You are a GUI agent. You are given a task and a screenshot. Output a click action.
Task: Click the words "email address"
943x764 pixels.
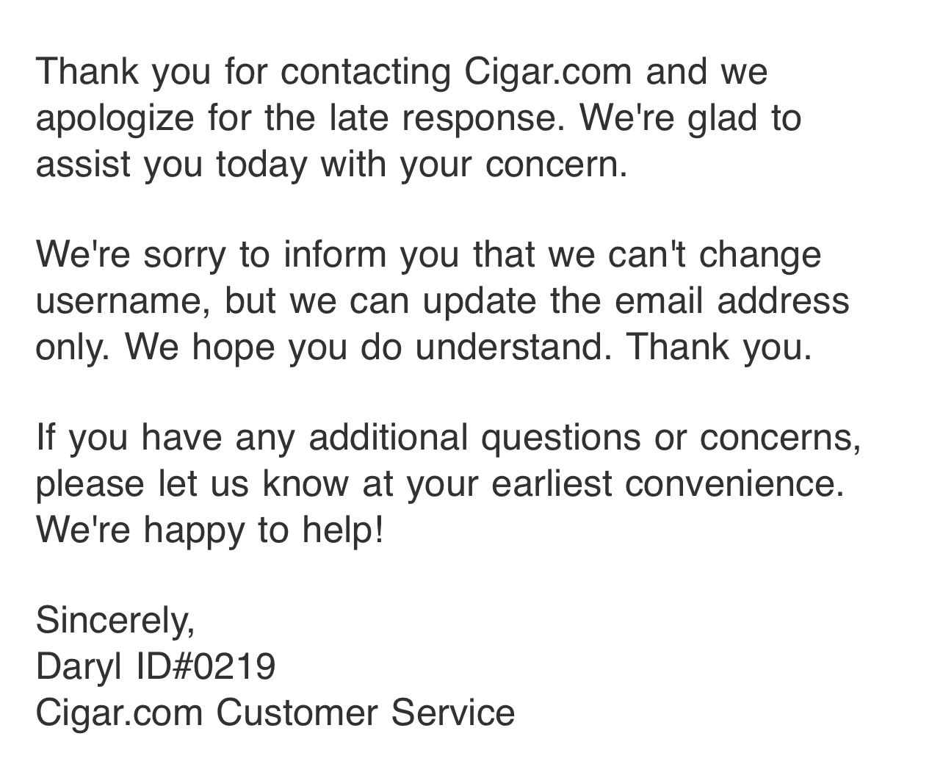[731, 301]
